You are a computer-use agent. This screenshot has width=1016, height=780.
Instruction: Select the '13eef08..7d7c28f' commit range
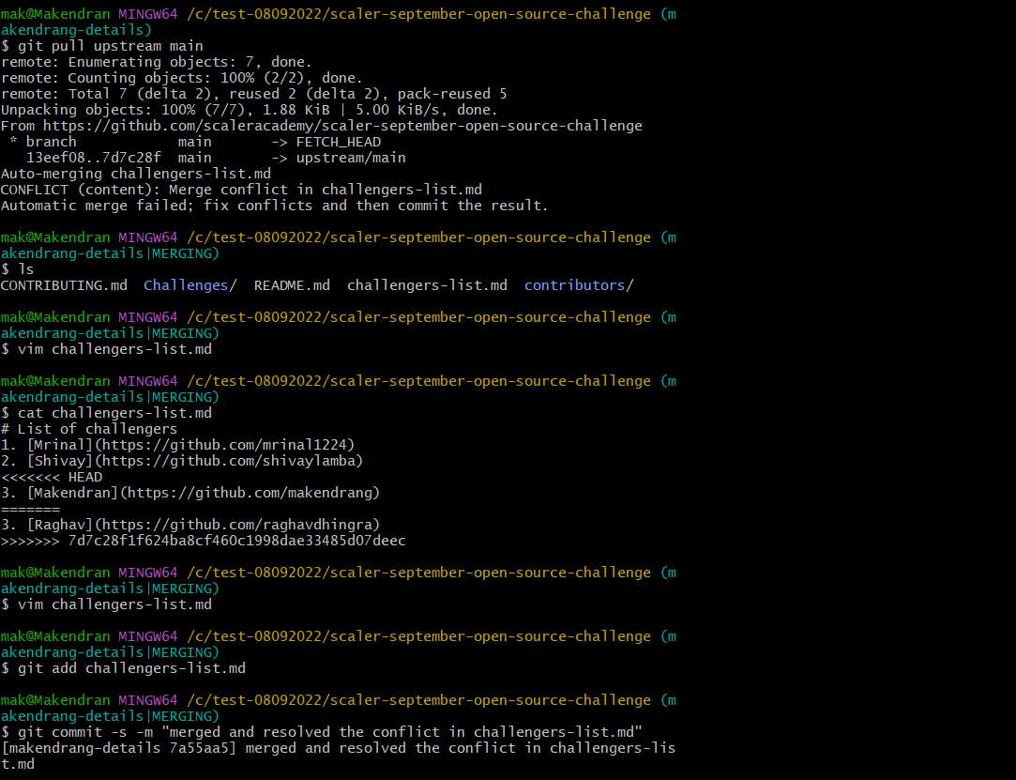tap(93, 158)
